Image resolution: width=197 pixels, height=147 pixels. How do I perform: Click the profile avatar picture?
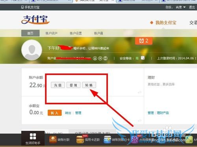[x=32, y=50]
